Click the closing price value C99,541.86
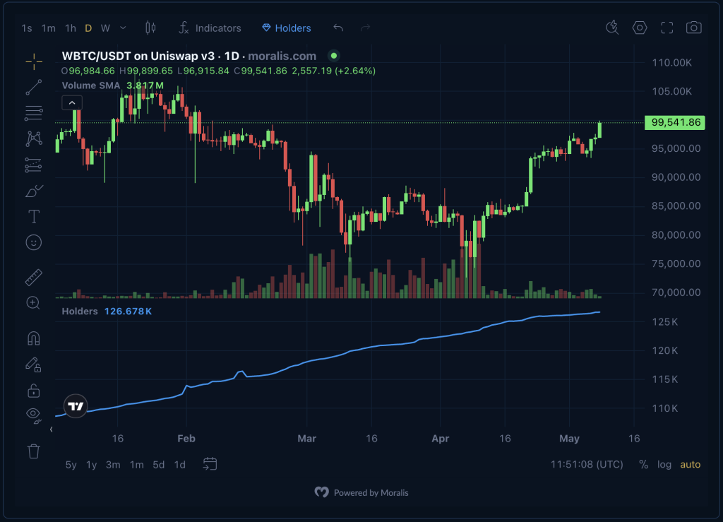 click(x=260, y=71)
